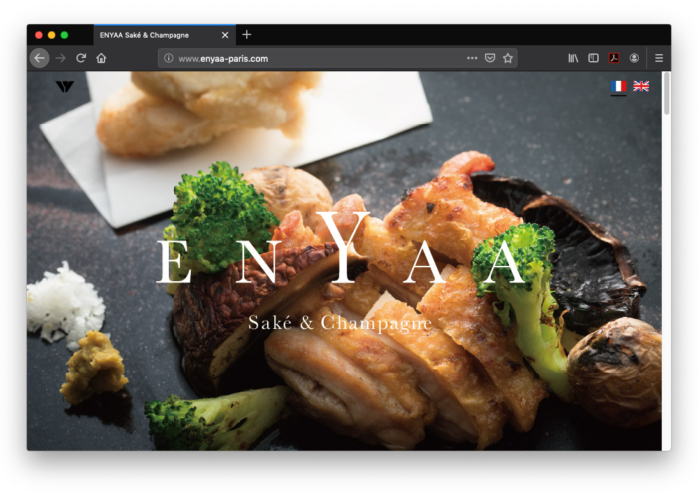
Task: Click the ENYAA logo mark top left
Action: [x=65, y=87]
